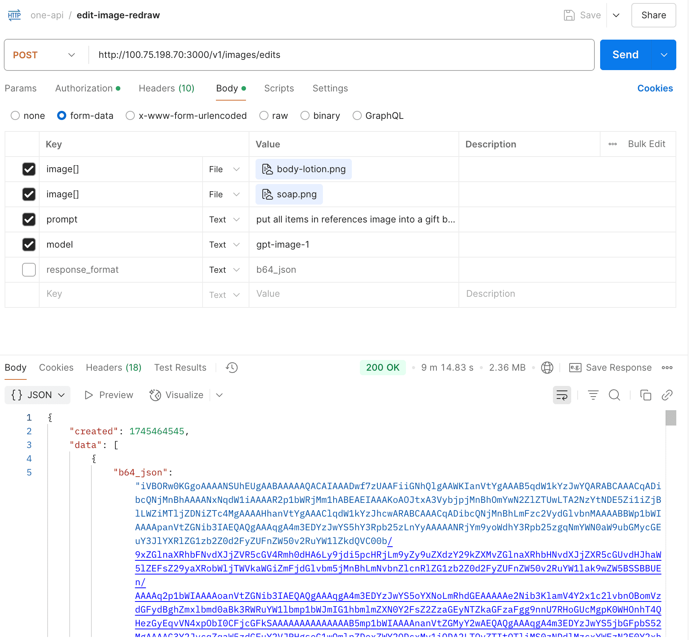Open the Send button arrow options
690x640 pixels.
664,55
